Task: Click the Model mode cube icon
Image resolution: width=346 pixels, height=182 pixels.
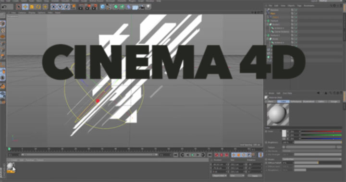Action: point(3,24)
